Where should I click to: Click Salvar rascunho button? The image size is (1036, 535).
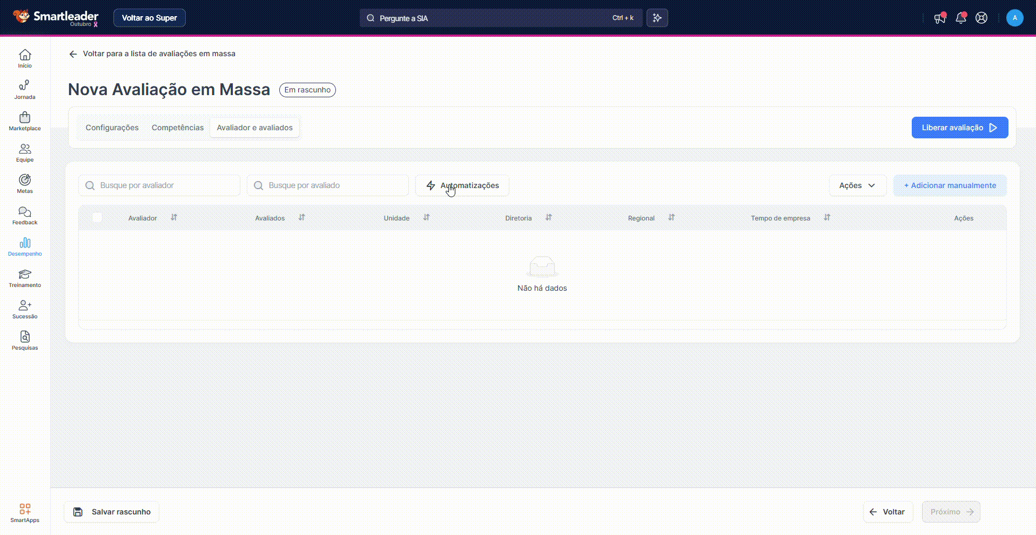[112, 512]
